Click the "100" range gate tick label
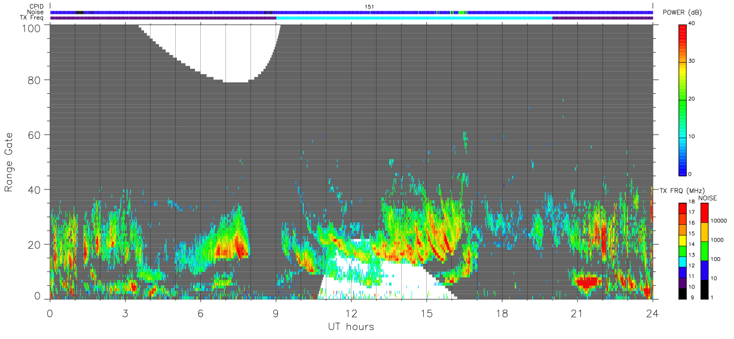The width and height of the screenshot is (734, 339). [x=31, y=28]
